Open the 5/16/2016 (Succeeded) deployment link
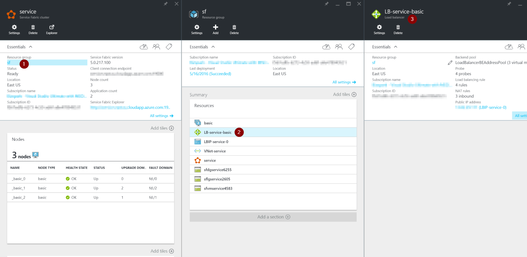Viewport: 527px width, 257px height. click(x=210, y=74)
